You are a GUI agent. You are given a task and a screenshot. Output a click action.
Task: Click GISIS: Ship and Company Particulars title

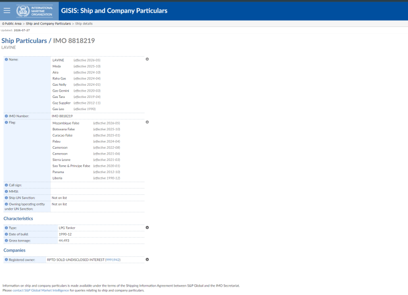[114, 11]
